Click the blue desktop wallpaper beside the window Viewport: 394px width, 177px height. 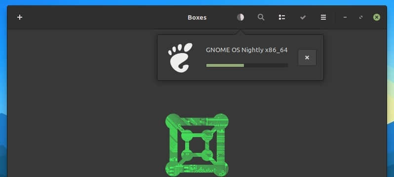[3, 62]
